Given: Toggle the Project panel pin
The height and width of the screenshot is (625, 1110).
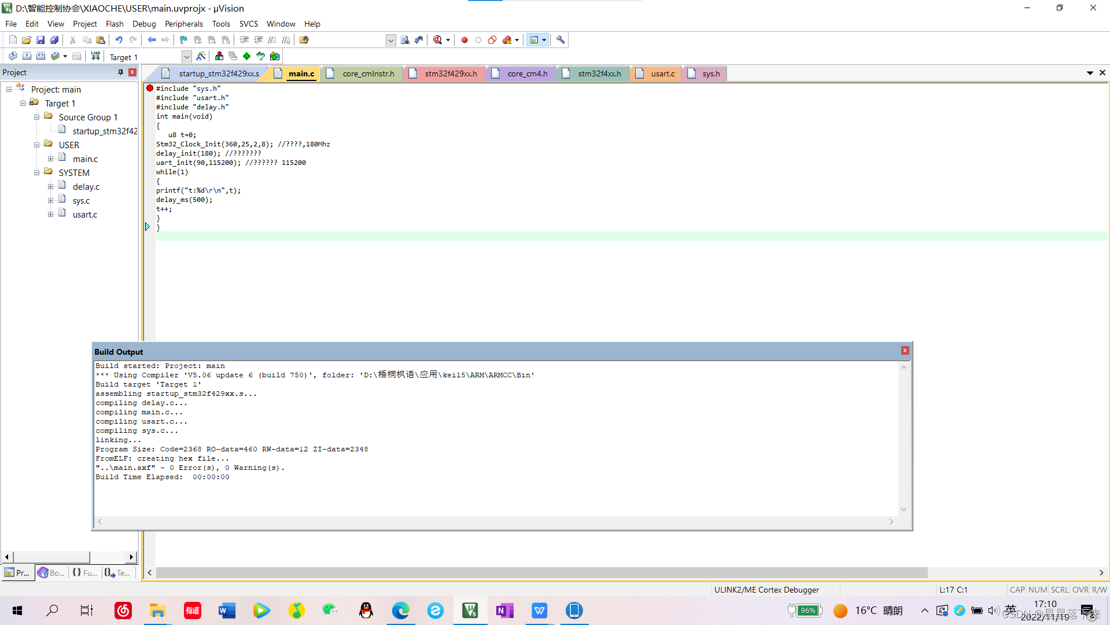Looking at the screenshot, I should 120,72.
